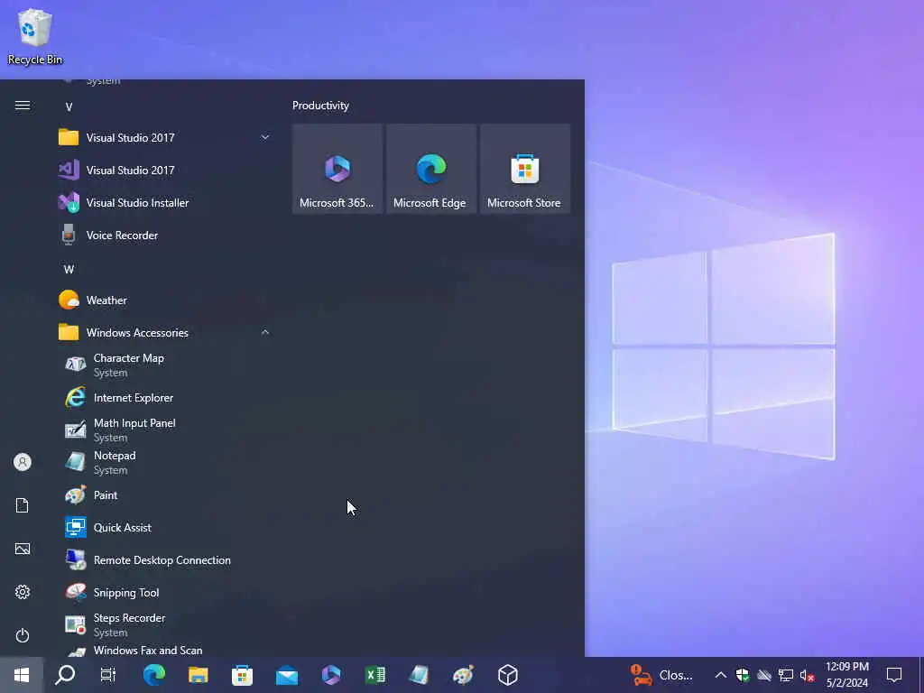924x693 pixels.
Task: Launch Visual Studio 2017 app entry
Action: tap(165, 171)
